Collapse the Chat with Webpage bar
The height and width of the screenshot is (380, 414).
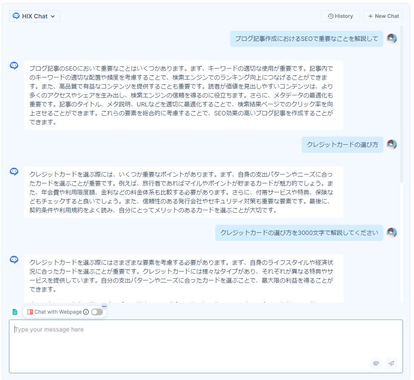pyautogui.click(x=104, y=306)
